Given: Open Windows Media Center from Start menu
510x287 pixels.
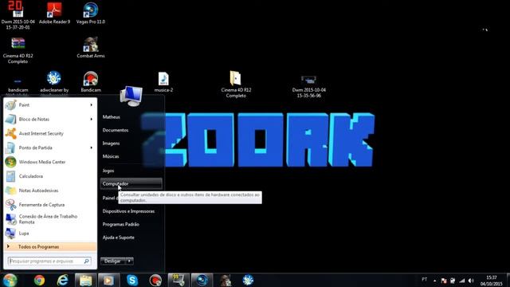Looking at the screenshot, I should point(50,162).
